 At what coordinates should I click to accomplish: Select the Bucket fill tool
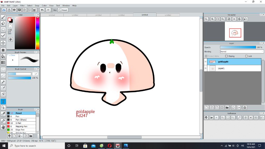pyautogui.click(x=3, y=56)
